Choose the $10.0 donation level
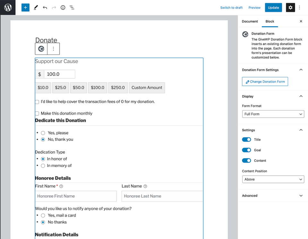 pos(43,87)
